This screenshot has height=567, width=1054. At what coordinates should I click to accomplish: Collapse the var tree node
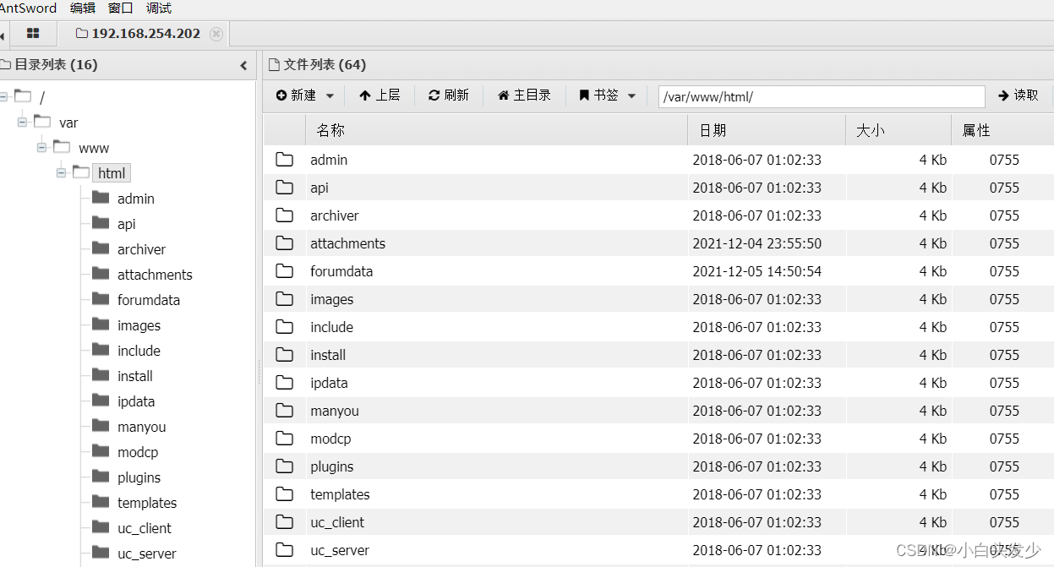click(22, 122)
